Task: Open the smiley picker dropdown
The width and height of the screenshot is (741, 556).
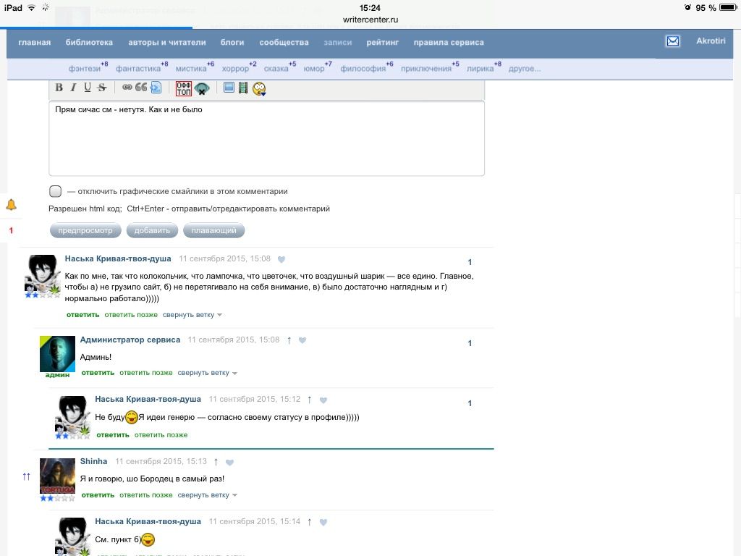Action: click(259, 88)
